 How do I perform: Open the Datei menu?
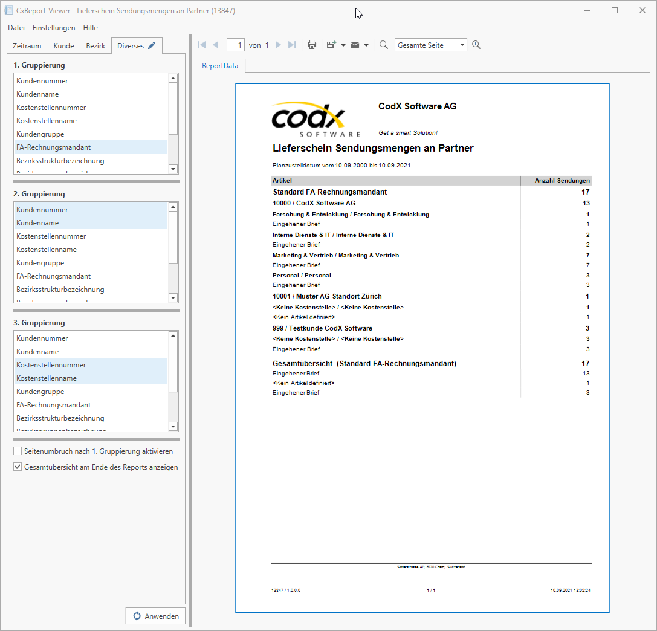tap(16, 28)
